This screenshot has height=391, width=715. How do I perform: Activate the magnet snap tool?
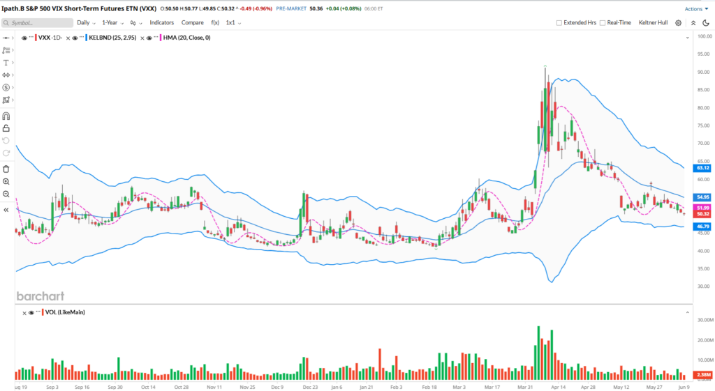[x=6, y=116]
